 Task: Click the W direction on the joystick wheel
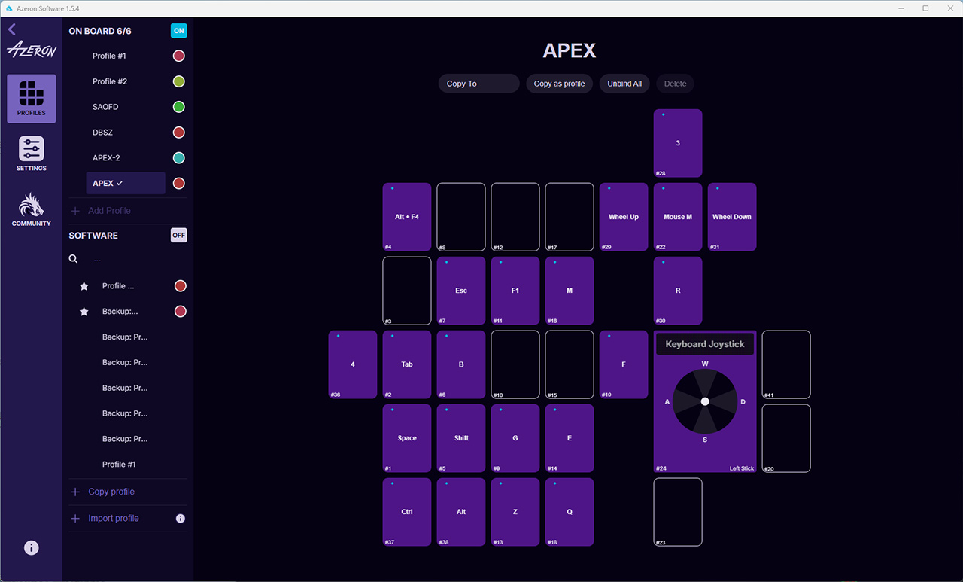tap(705, 364)
